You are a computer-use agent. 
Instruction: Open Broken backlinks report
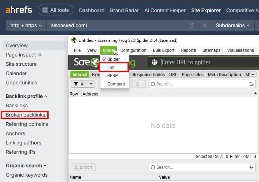pyautogui.click(x=25, y=115)
